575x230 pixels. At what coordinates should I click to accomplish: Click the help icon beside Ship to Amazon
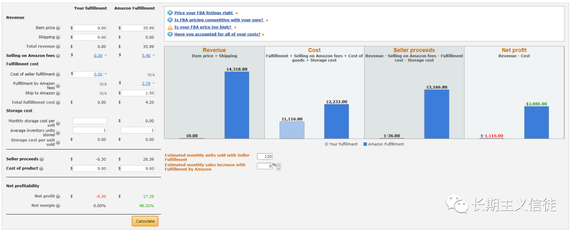[x=58, y=94]
